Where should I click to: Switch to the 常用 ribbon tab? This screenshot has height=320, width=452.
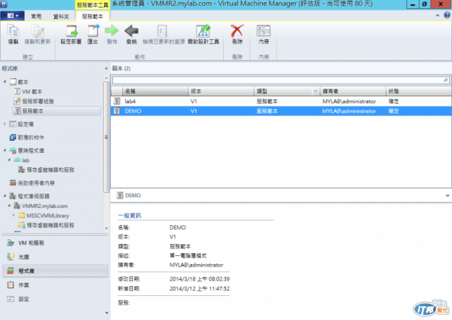tap(36, 17)
